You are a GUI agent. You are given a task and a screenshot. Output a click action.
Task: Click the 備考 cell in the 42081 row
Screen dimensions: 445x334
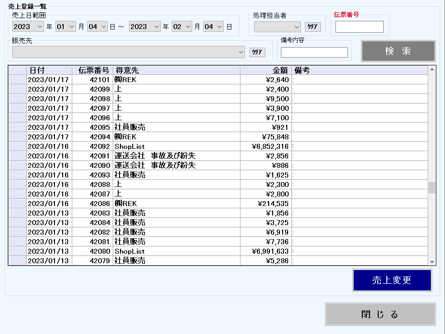click(x=360, y=241)
